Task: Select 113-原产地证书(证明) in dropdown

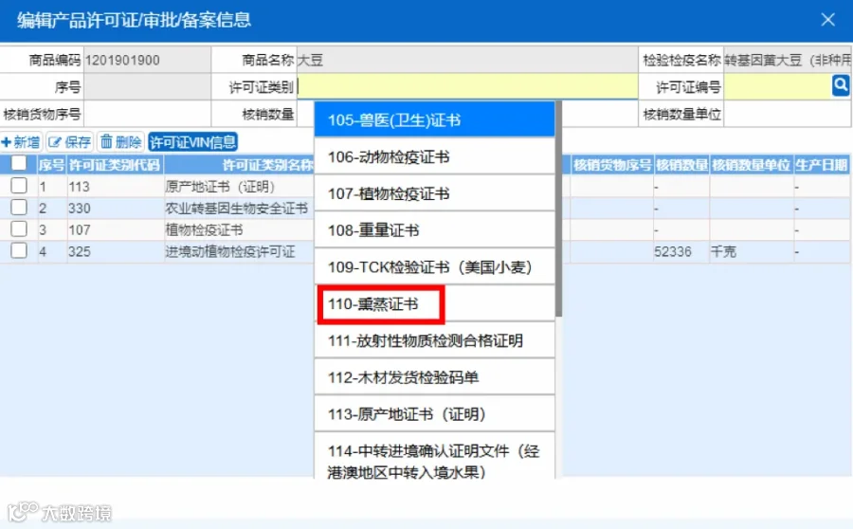Action: [435, 414]
